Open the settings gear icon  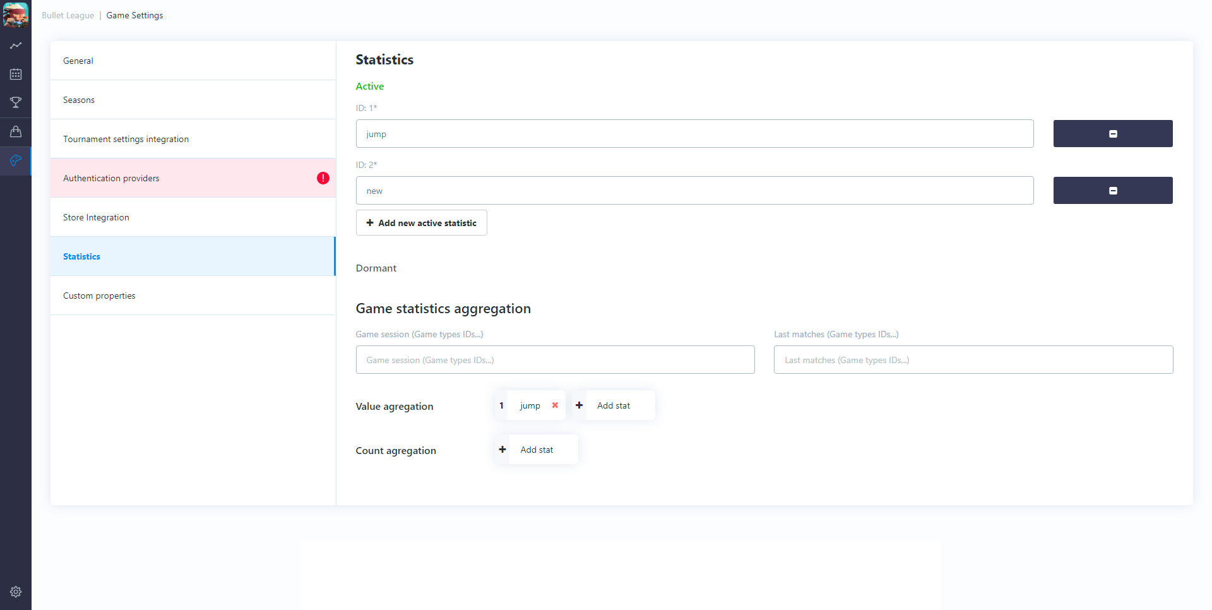(x=16, y=592)
